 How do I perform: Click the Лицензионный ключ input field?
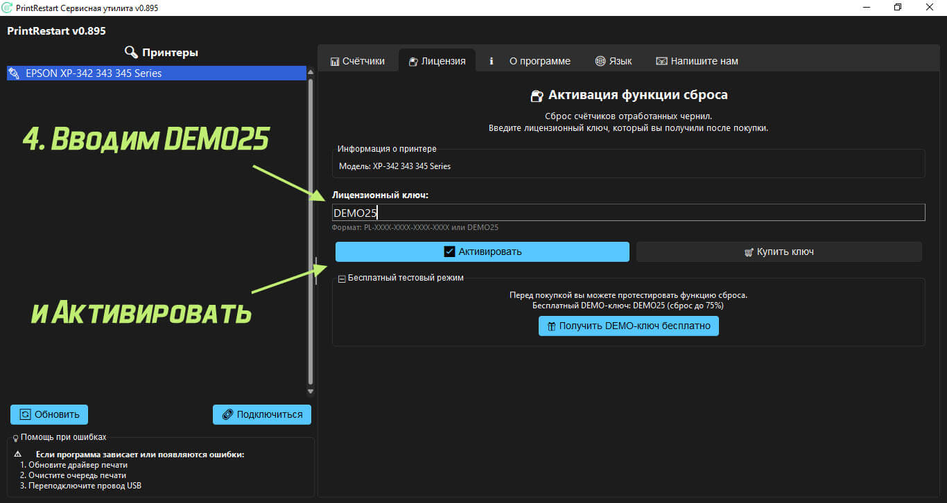[x=629, y=212]
